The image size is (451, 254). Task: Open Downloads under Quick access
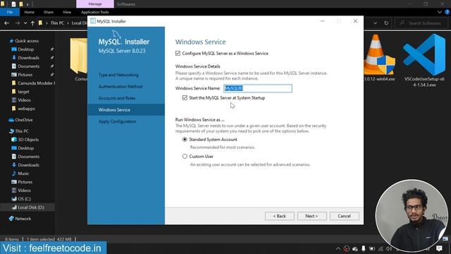pyautogui.click(x=28, y=58)
